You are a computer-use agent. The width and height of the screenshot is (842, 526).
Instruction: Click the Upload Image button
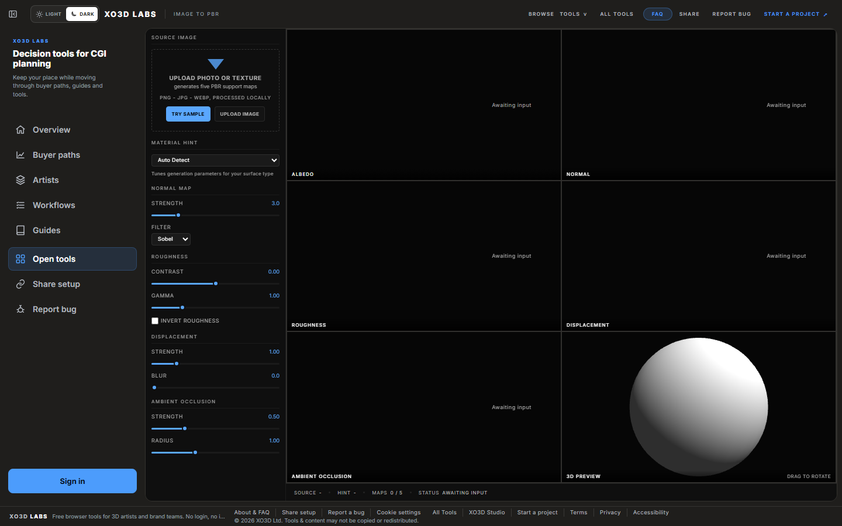coord(240,114)
